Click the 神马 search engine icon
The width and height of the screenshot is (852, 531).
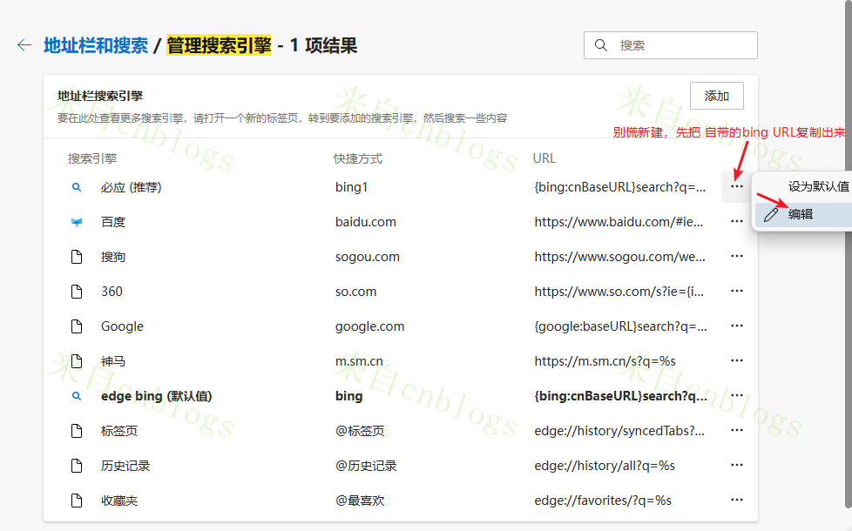[76, 360]
